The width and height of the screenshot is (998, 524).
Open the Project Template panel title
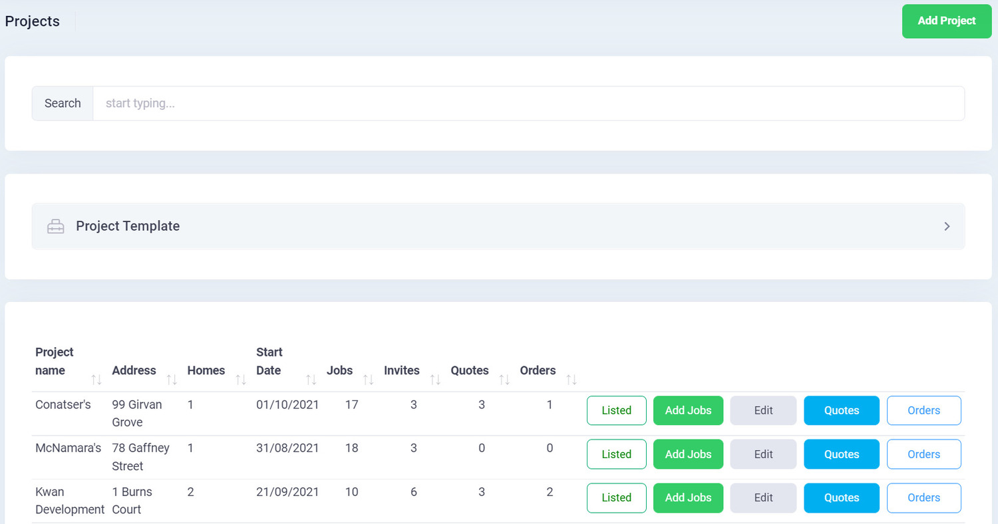[x=128, y=226]
